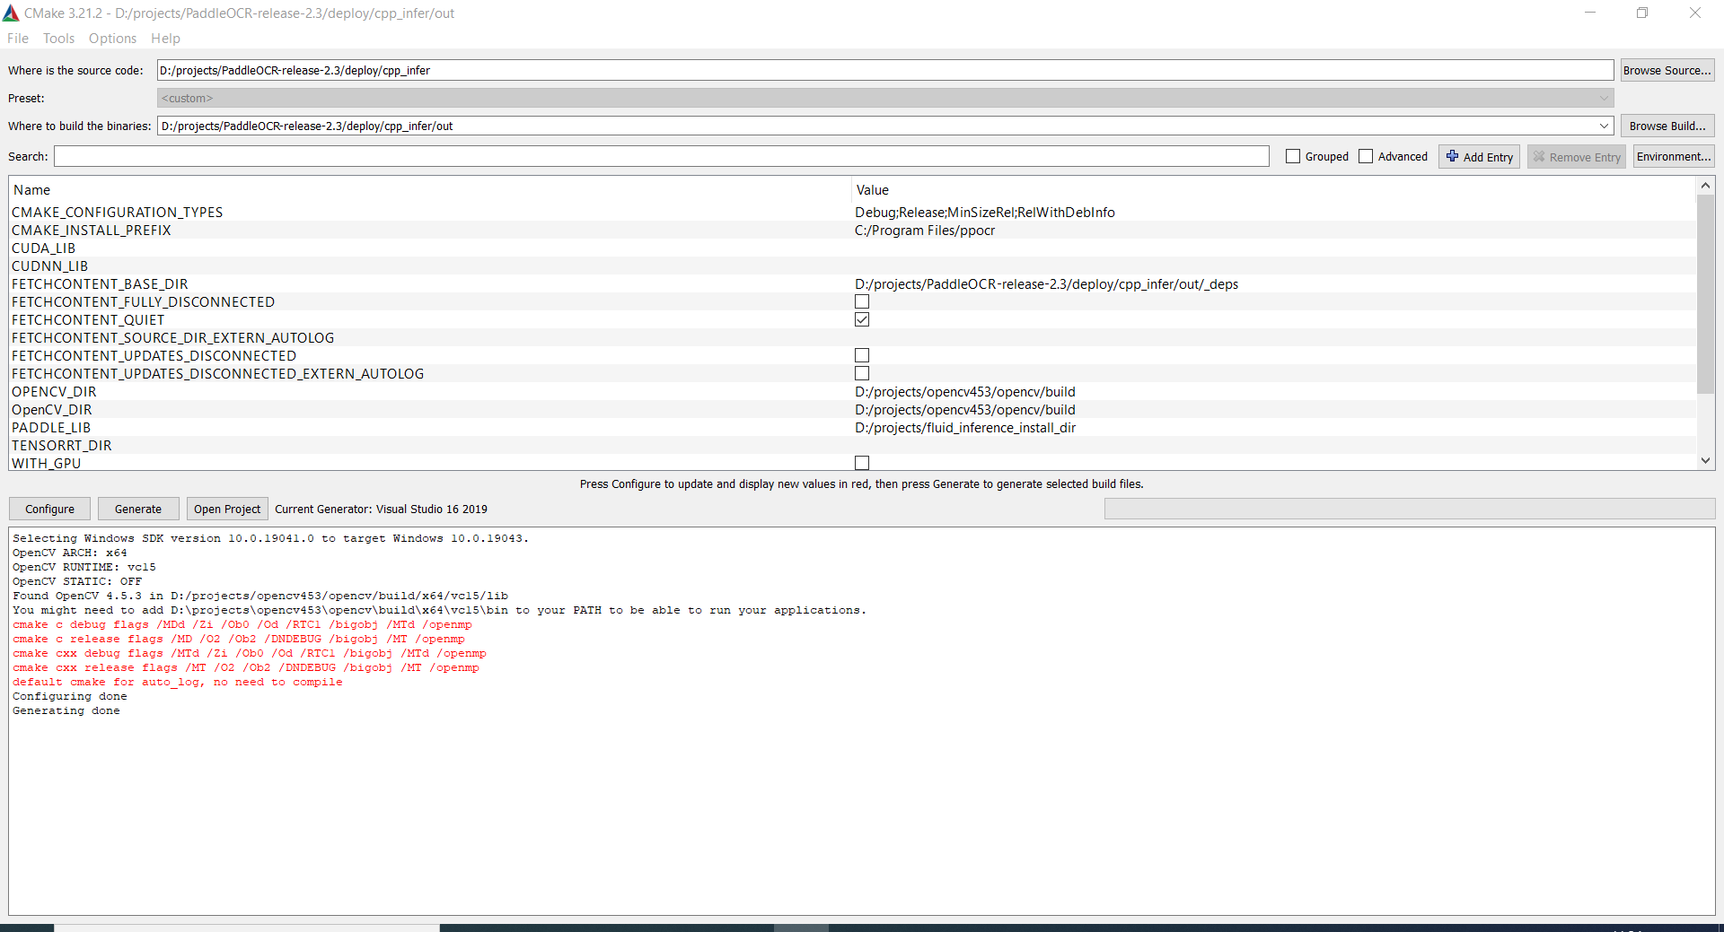Image resolution: width=1724 pixels, height=932 pixels.
Task: Open the Preset dropdown
Action: [1605, 98]
